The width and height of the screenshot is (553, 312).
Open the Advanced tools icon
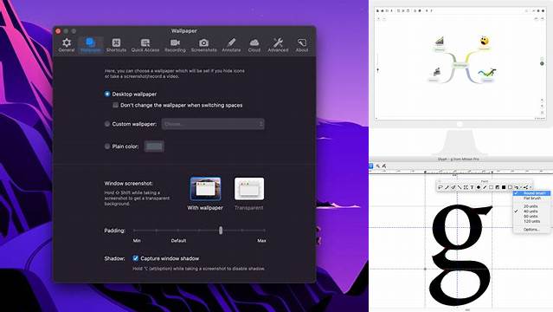pos(278,45)
